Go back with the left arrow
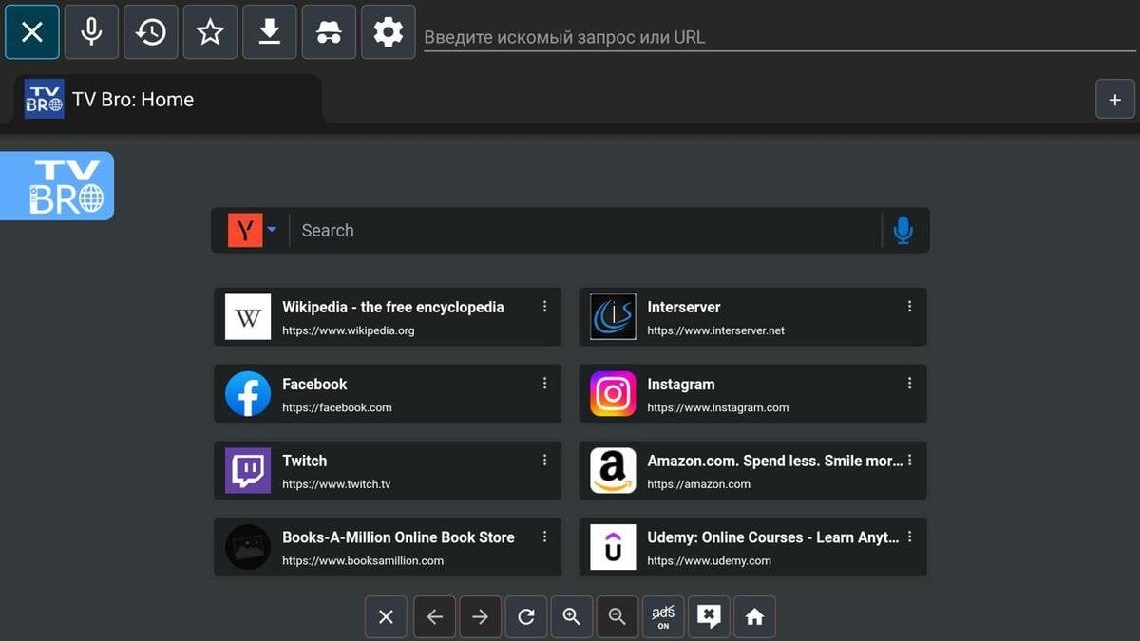The height and width of the screenshot is (641, 1140). pyautogui.click(x=434, y=617)
